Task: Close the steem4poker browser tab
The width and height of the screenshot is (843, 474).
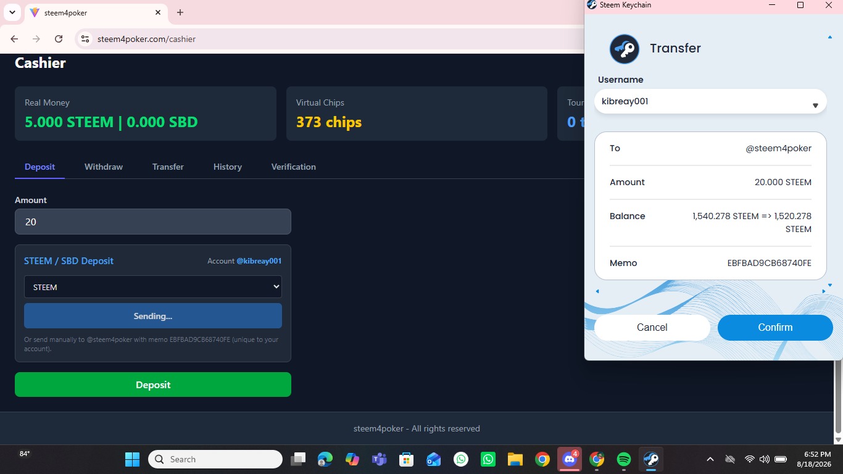Action: (x=158, y=12)
